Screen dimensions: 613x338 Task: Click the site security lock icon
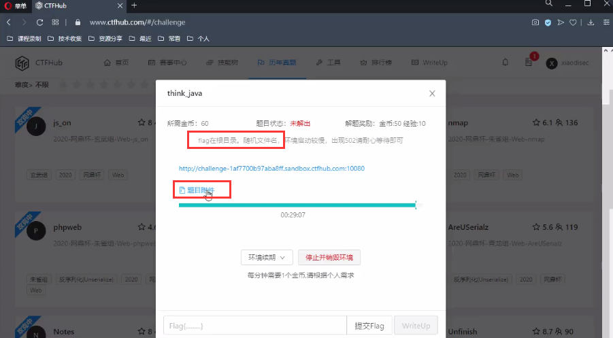(78, 22)
